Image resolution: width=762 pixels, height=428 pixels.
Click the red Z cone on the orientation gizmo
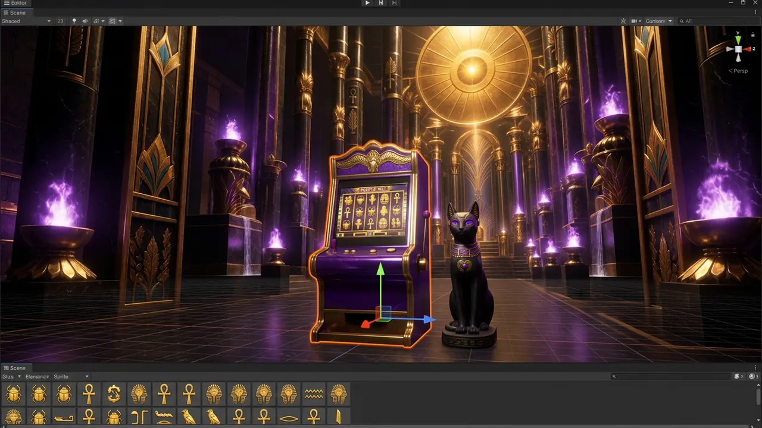pyautogui.click(x=747, y=49)
